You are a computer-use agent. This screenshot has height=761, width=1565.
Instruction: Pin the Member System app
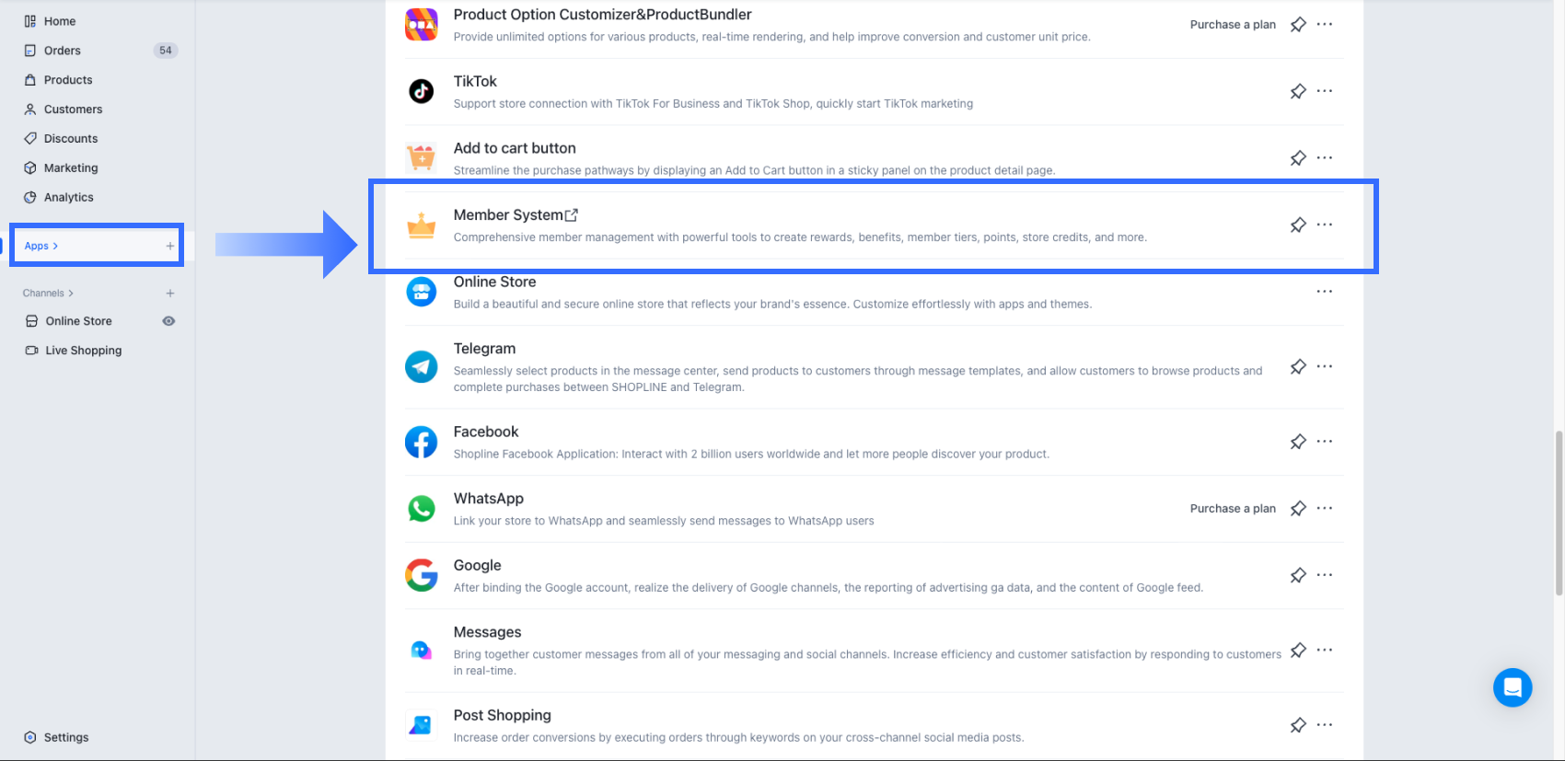(1298, 225)
